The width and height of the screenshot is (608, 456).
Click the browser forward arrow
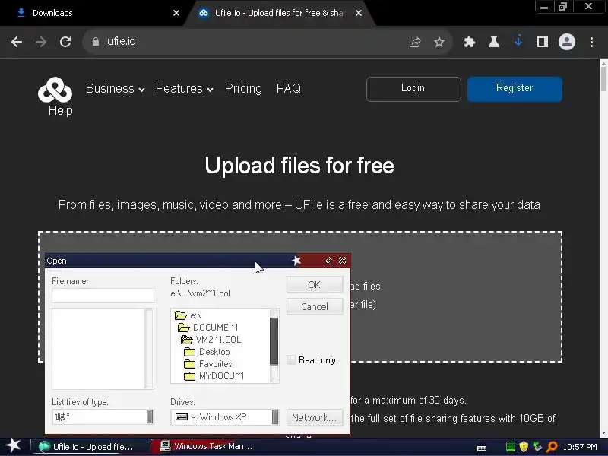[41, 42]
